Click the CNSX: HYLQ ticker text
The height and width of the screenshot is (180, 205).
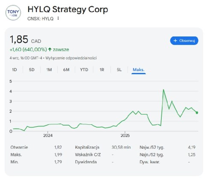40,18
